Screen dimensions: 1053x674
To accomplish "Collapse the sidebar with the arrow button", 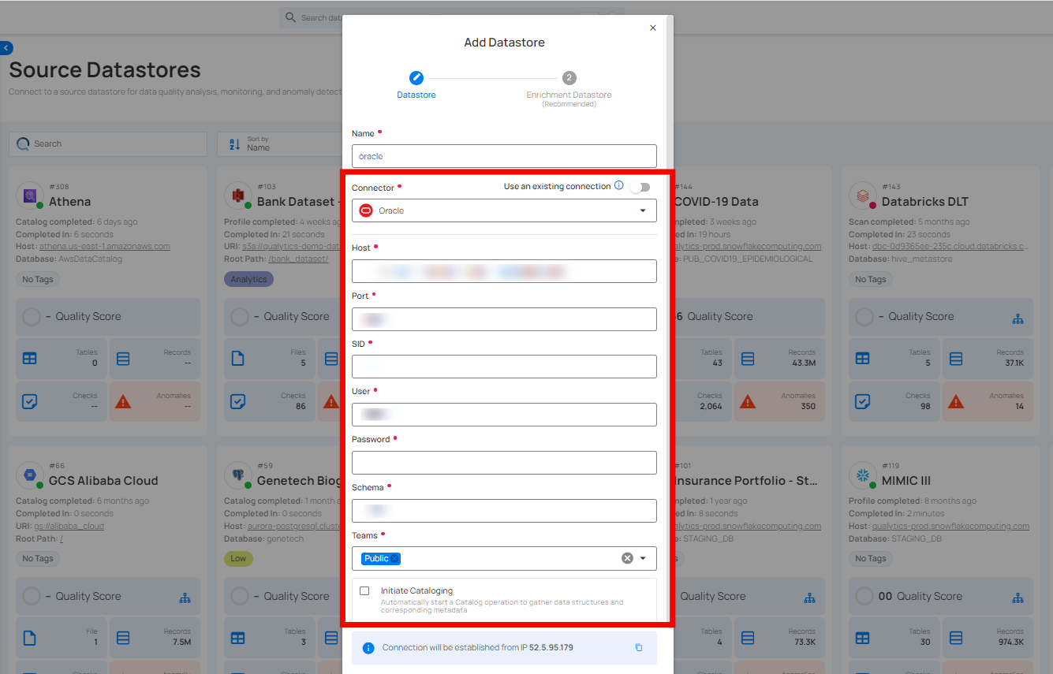I will click(x=6, y=48).
